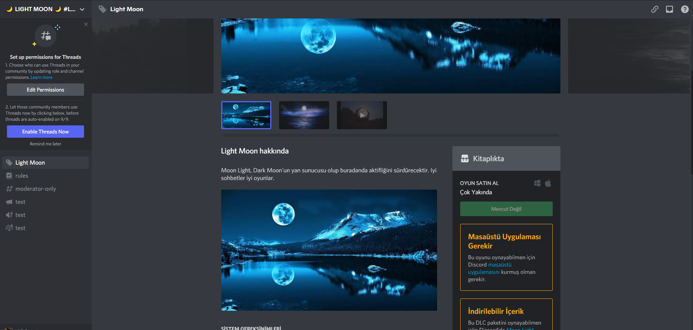Viewport: 693px width, 330px height.
Task: Click the İndirilebilir İçerik heading
Action: click(x=496, y=311)
